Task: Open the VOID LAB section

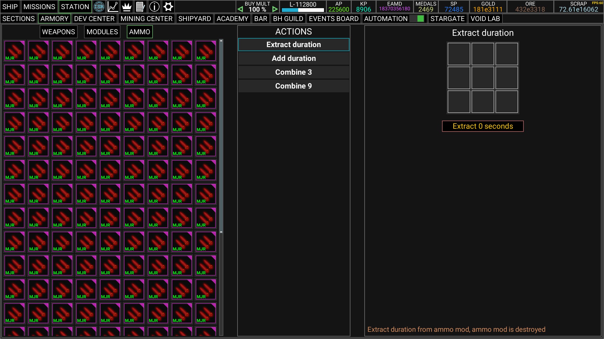Action: click(485, 19)
